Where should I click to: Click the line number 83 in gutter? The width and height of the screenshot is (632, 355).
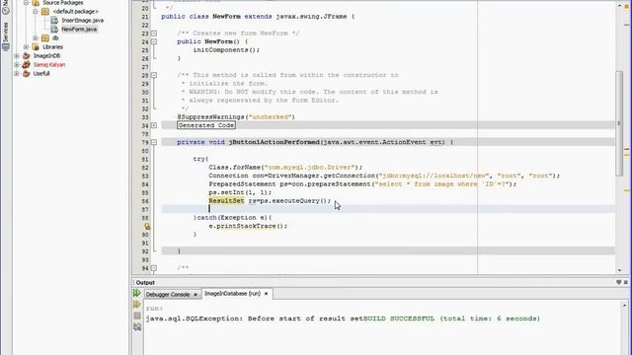(x=145, y=176)
